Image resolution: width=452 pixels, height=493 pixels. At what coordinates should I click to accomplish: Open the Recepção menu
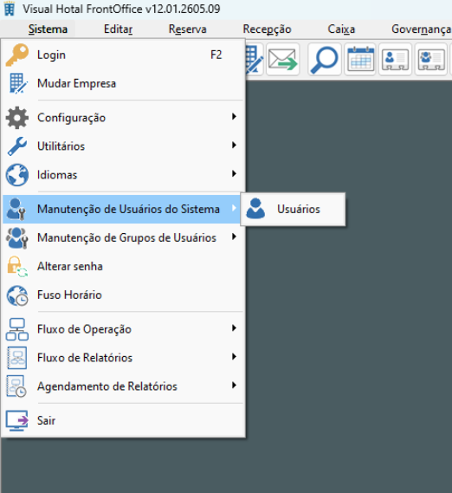267,29
